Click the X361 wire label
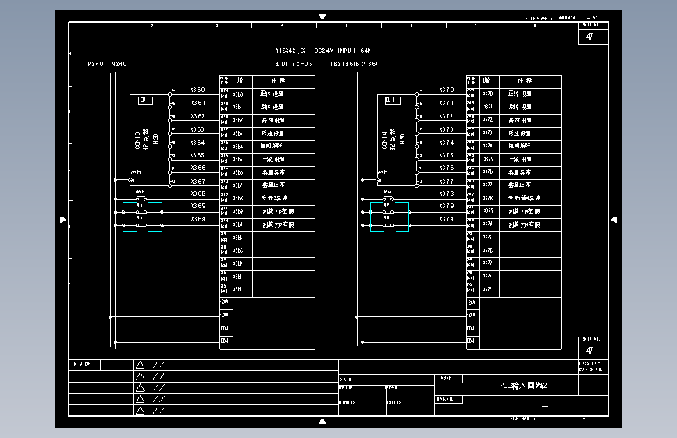Image resolution: width=677 pixels, height=438 pixels. (x=198, y=103)
